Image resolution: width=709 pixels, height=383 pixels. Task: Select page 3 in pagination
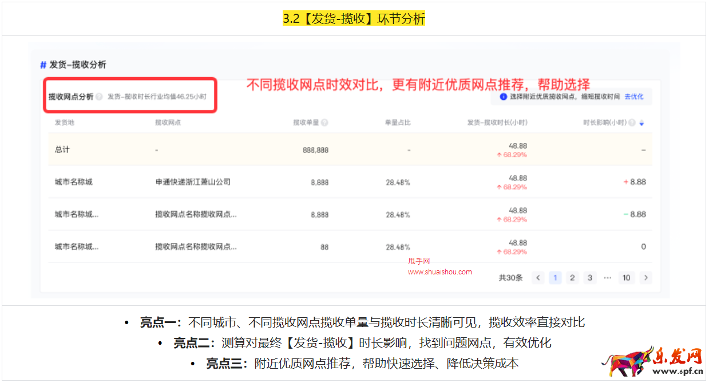(x=591, y=277)
